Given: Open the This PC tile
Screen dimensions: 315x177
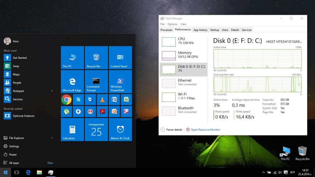Looking at the screenshot, I should tap(72, 58).
